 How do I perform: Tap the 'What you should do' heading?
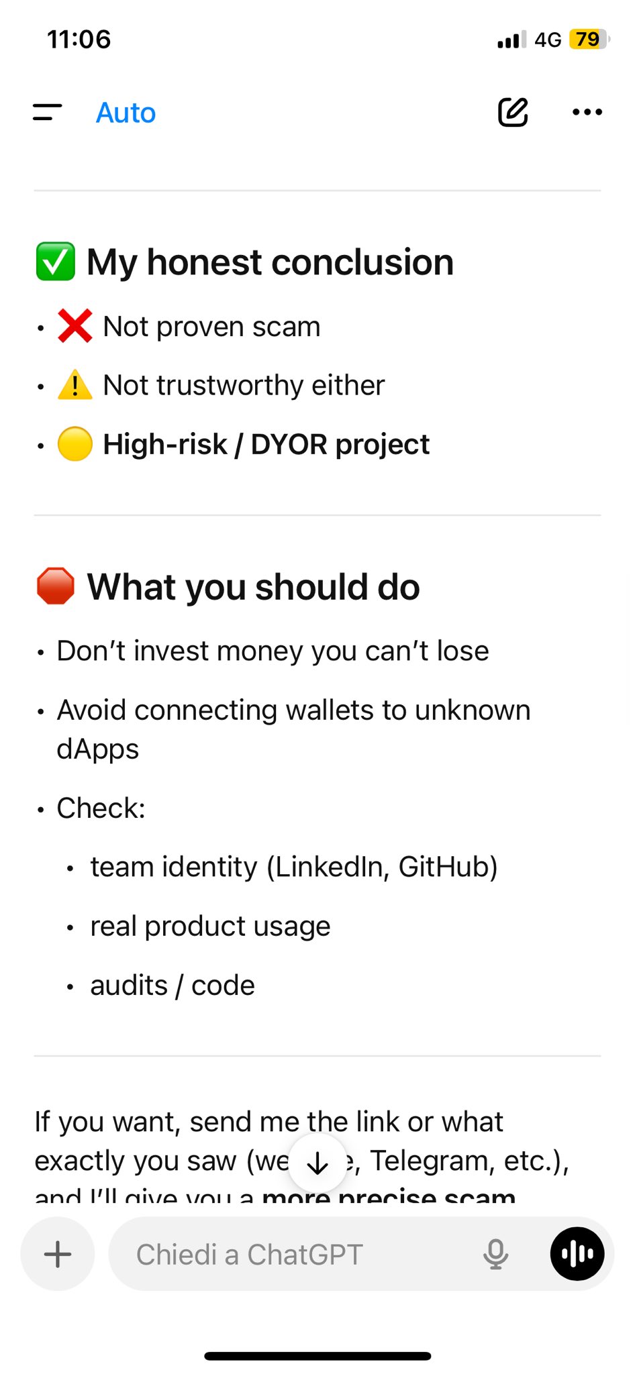click(x=253, y=586)
